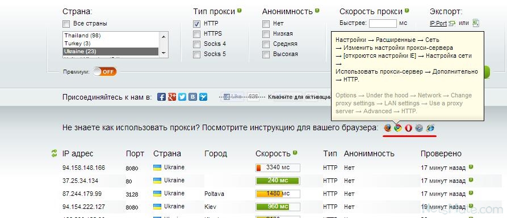Check the Средняя anonymity checkbox
The height and width of the screenshot is (218, 507).
[x=266, y=44]
